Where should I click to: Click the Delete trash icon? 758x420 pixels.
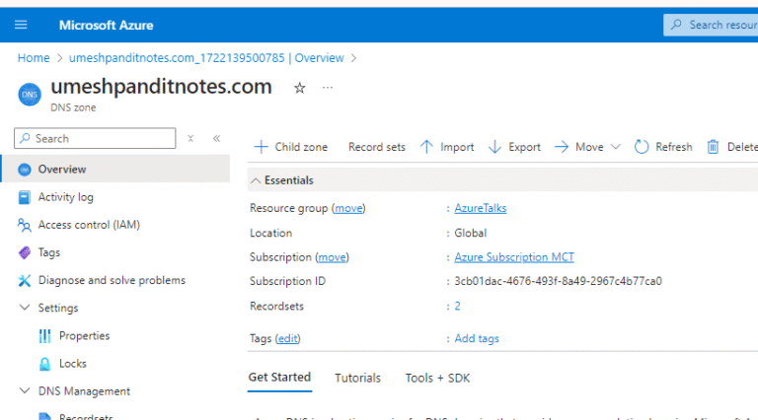(713, 147)
